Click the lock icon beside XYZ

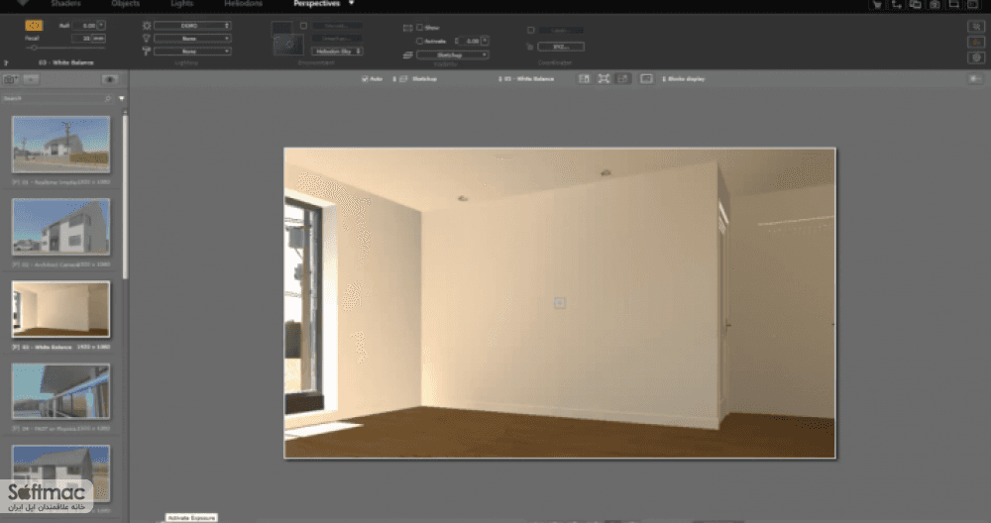(x=529, y=47)
